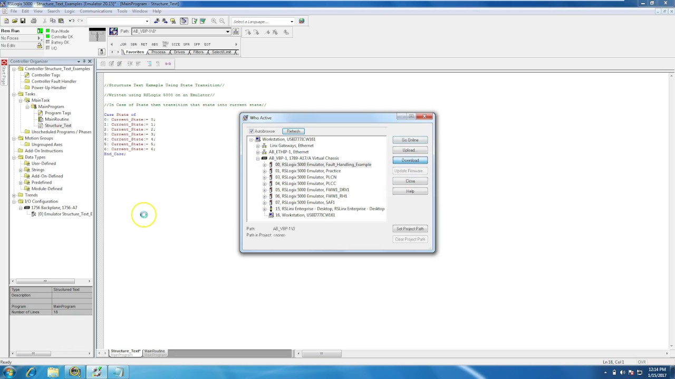
Task: Click the Cut scissors icon
Action: tap(45, 21)
